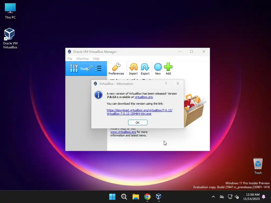Maximize the VirtualBox Manager window
Screen dimensions: 271x203
click(192, 52)
